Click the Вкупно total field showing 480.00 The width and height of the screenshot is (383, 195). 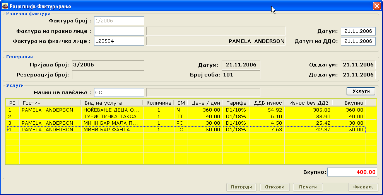pyautogui.click(x=352, y=172)
